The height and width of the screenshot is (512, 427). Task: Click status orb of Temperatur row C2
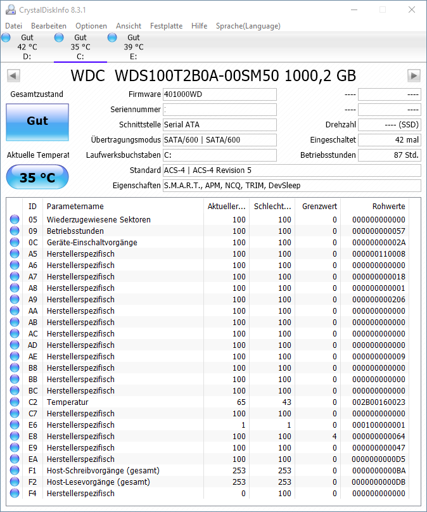15,402
